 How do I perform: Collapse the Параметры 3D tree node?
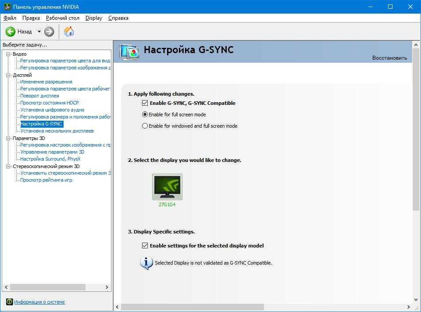(x=8, y=138)
